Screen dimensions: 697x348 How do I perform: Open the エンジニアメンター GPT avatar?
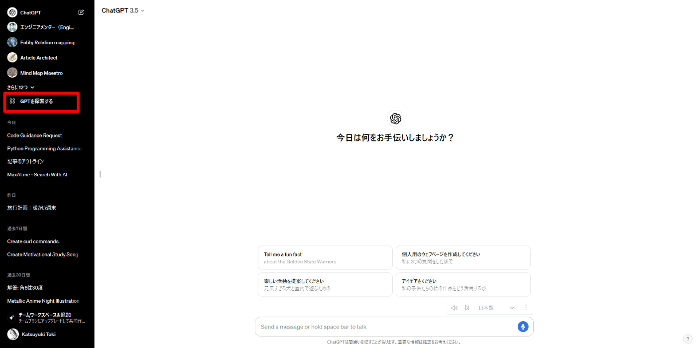coord(12,27)
